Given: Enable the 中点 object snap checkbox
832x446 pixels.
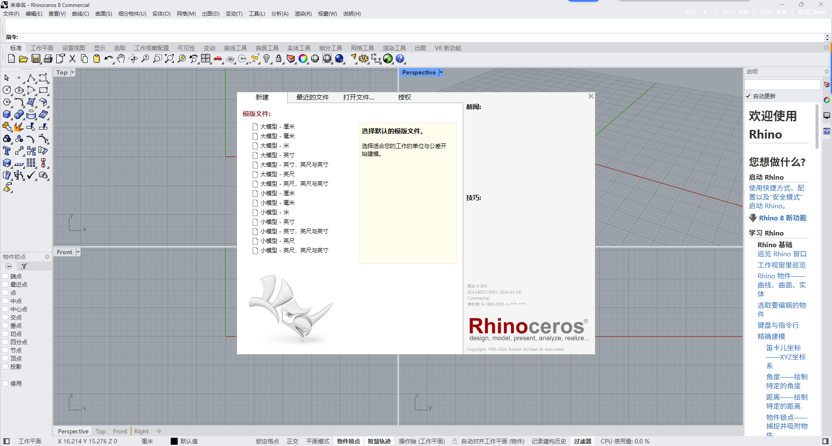Looking at the screenshot, I should [6, 301].
